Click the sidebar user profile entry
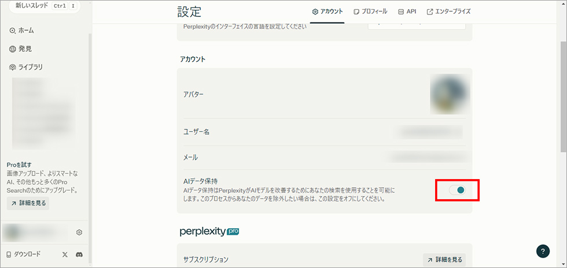567x268 pixels. click(35, 232)
